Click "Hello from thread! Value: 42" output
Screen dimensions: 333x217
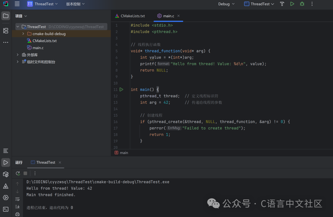pyautogui.click(x=59, y=188)
